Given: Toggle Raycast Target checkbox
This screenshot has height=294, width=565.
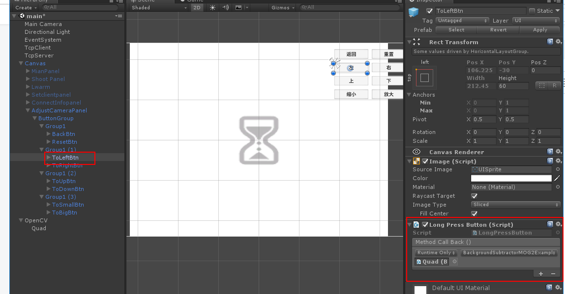Looking at the screenshot, I should tap(474, 196).
